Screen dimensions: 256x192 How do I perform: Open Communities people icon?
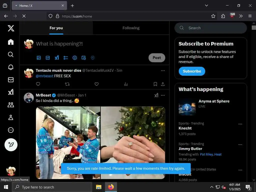(x=11, y=105)
